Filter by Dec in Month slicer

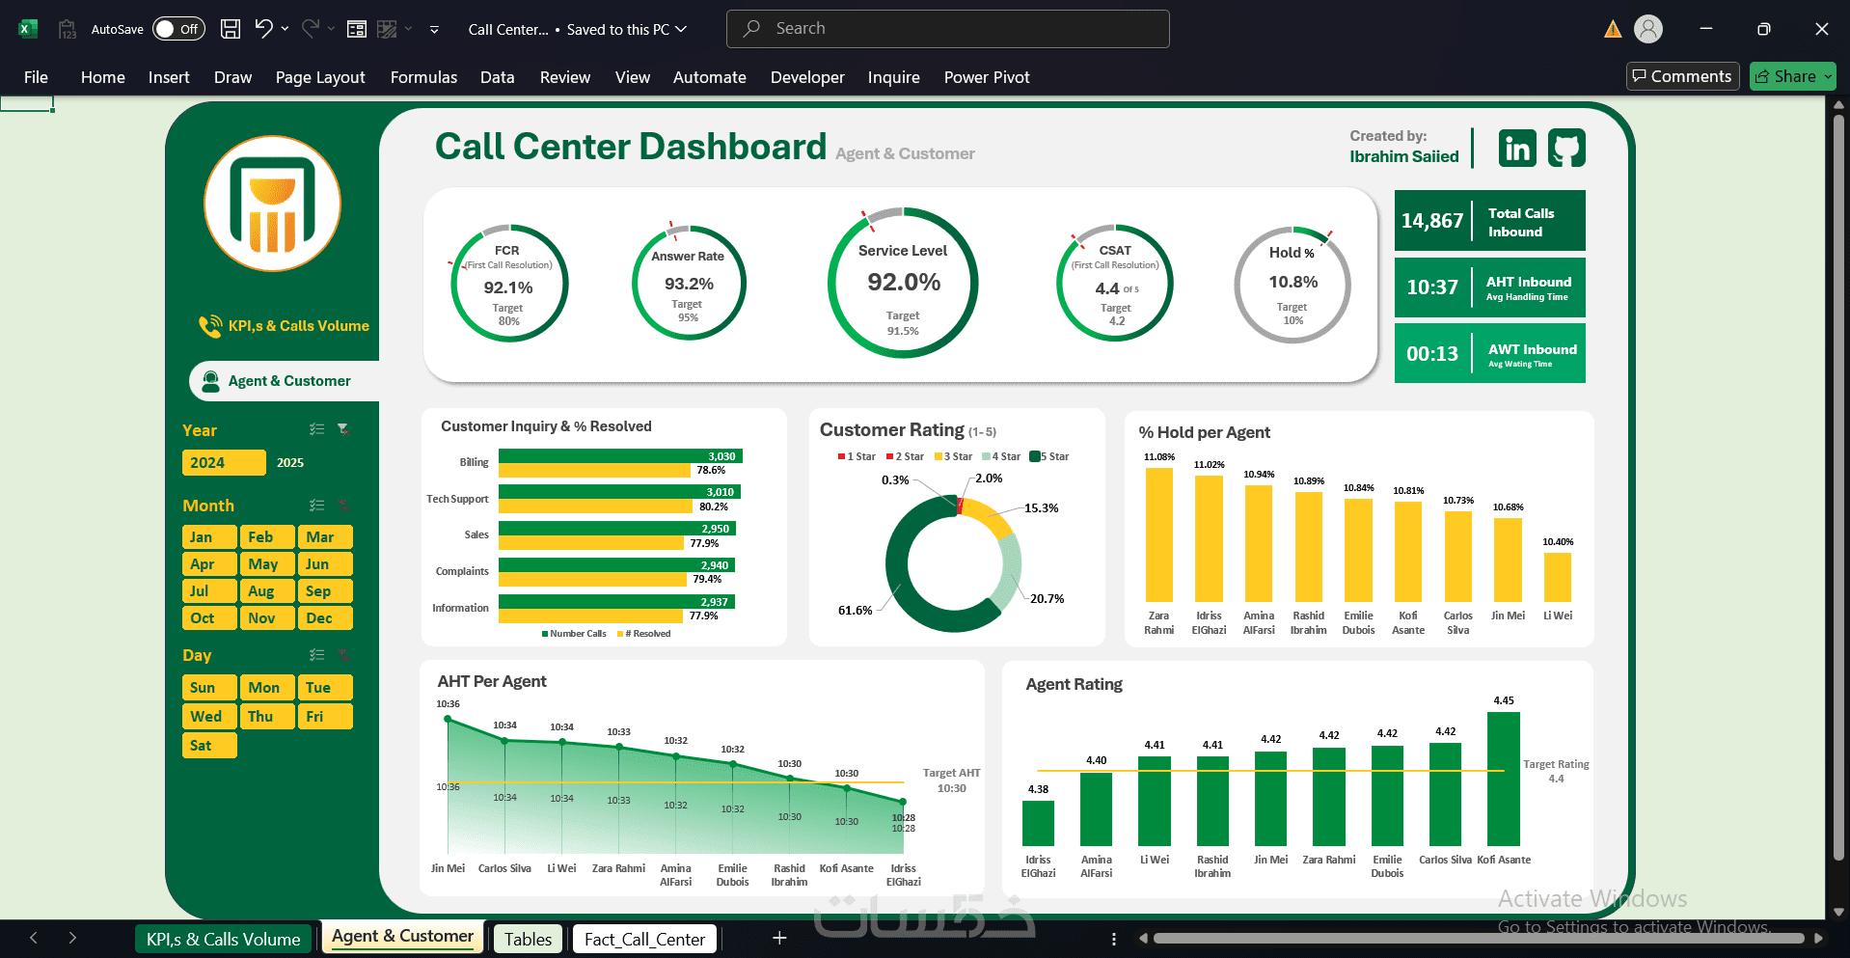click(325, 618)
